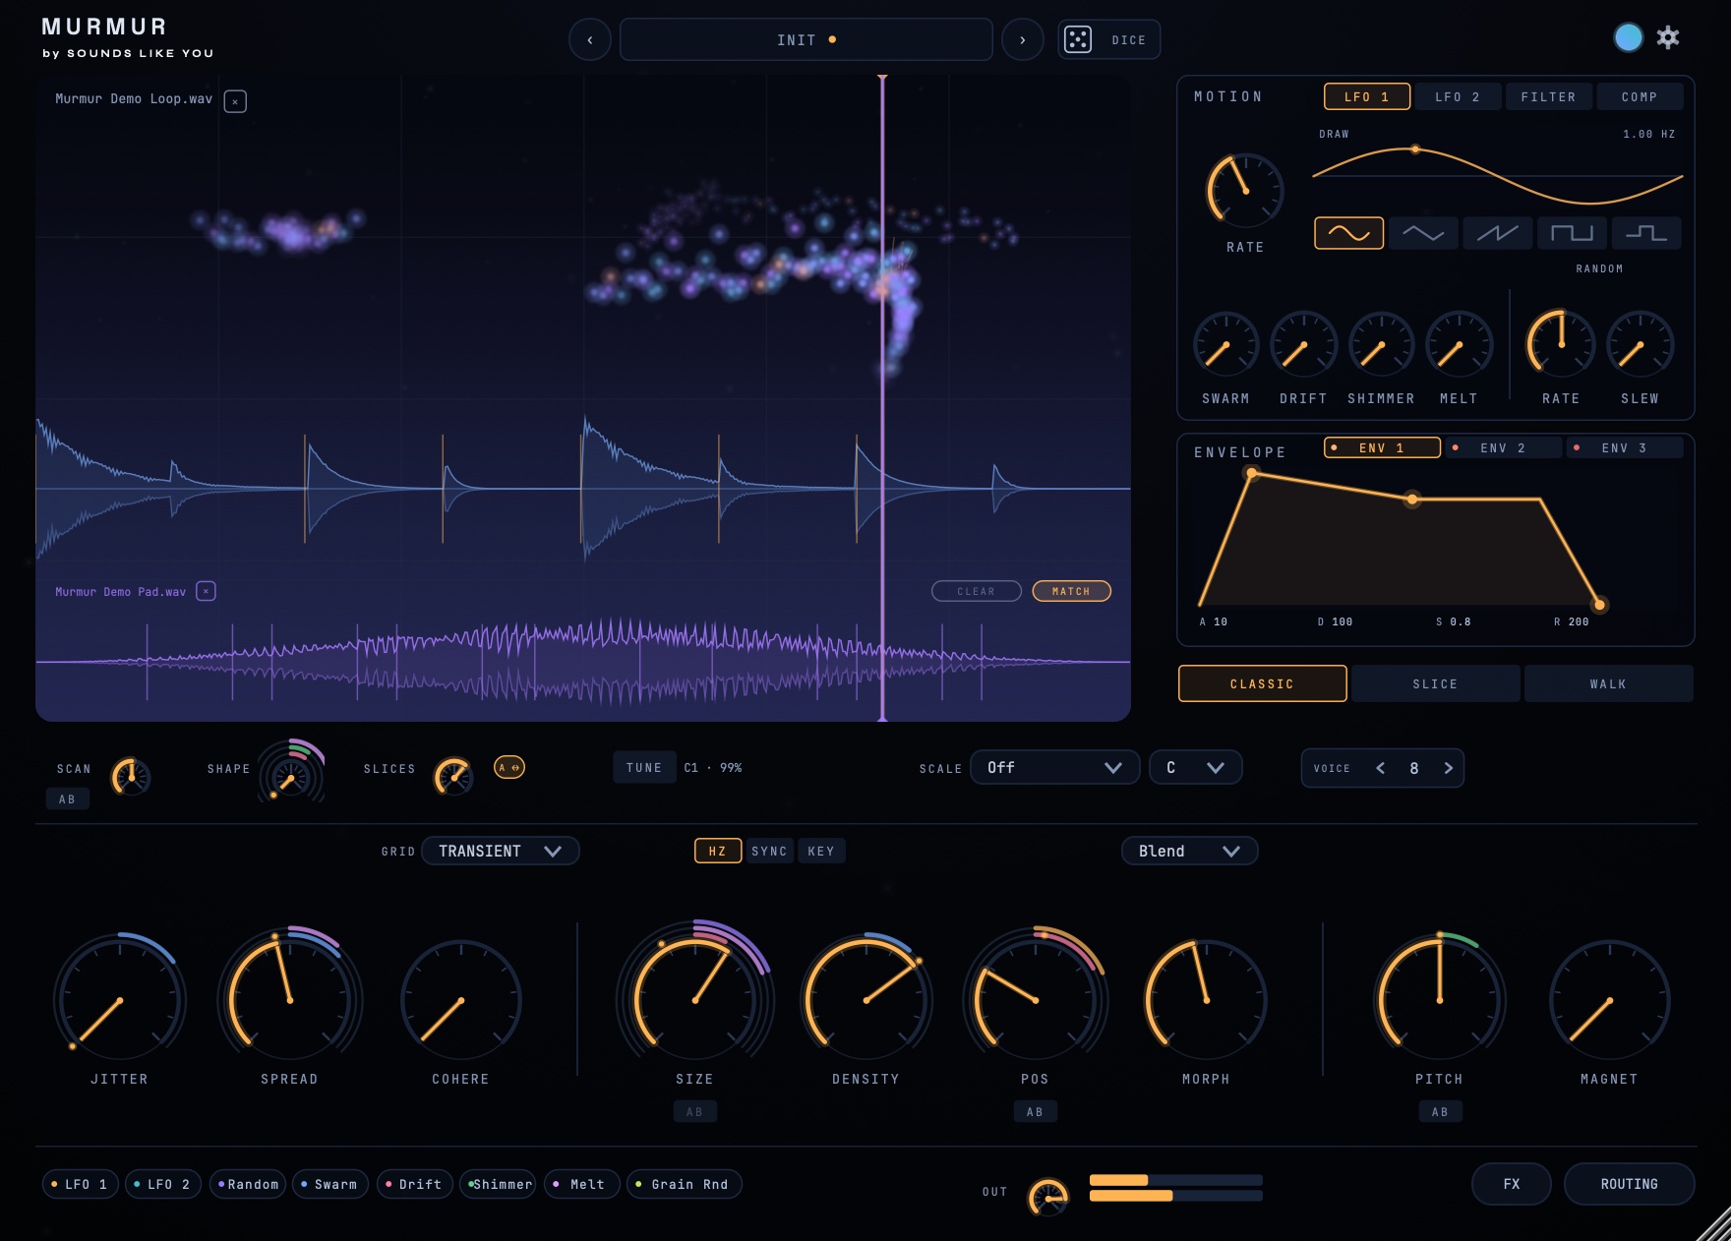Viewport: 1731px width, 1241px height.
Task: Click the dice randomize icon
Action: tap(1078, 39)
